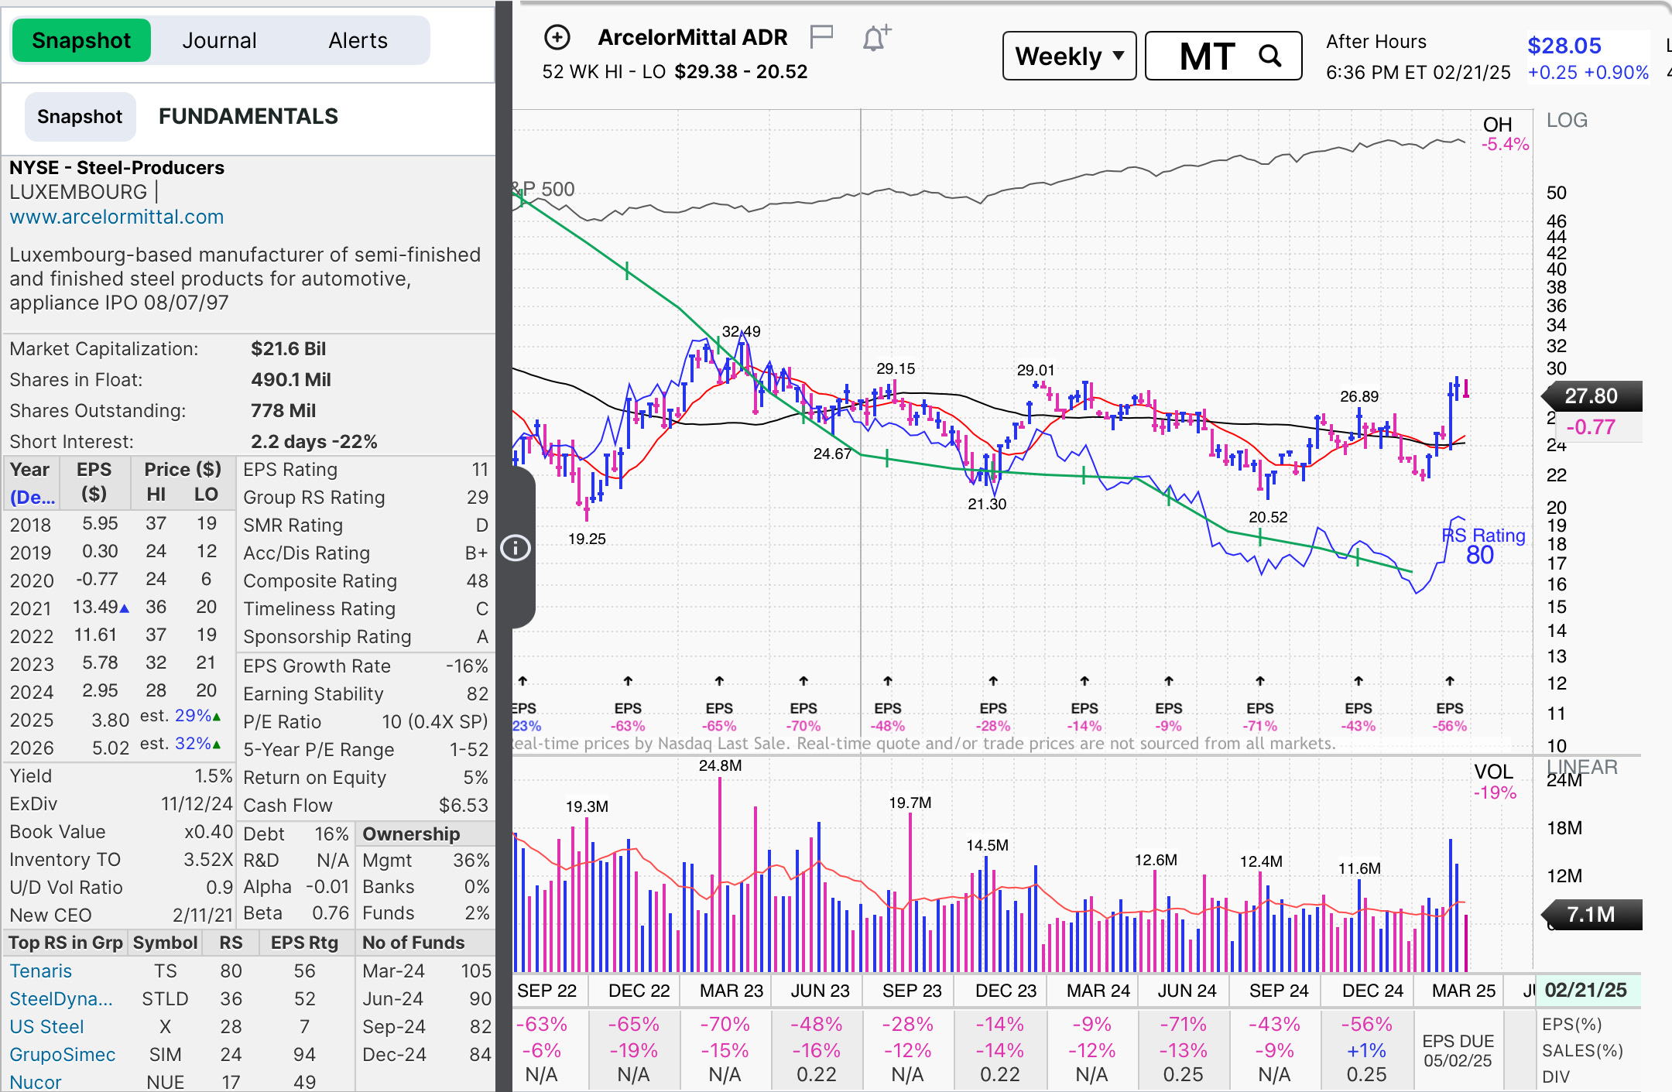Click the VOL -19% label
Image resolution: width=1672 pixels, height=1092 pixels.
(x=1494, y=782)
